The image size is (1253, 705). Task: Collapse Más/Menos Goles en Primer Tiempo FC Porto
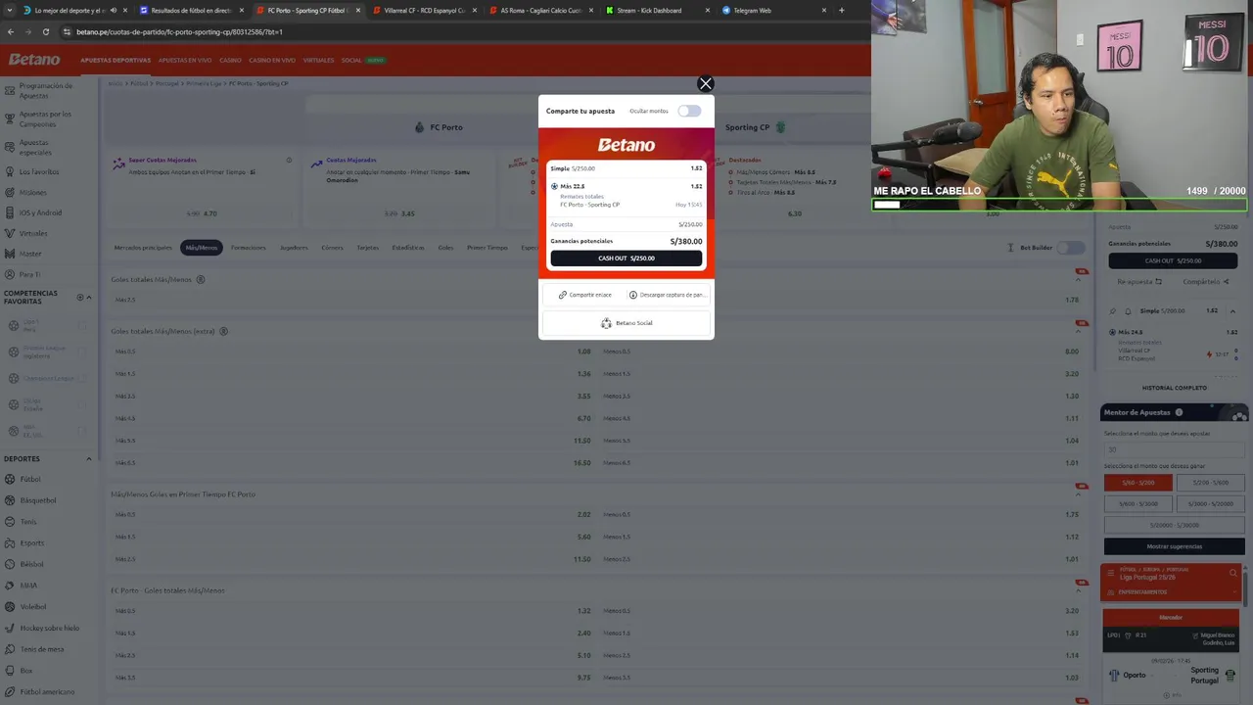[1078, 494]
